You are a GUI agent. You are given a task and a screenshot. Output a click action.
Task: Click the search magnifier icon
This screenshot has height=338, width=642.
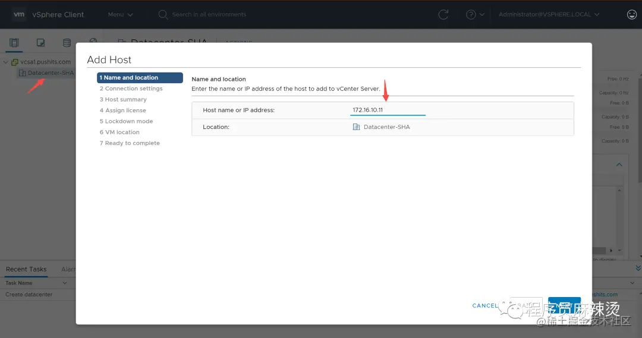click(x=163, y=15)
